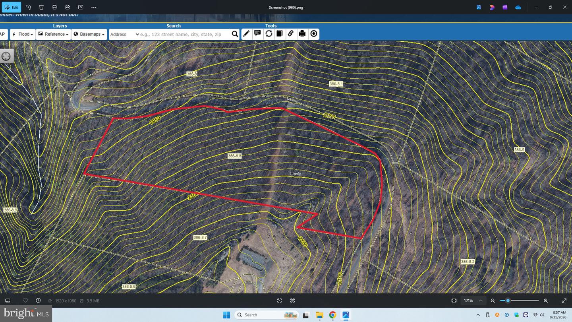
Task: Open Clipchamp icon in title bar
Action: pyautogui.click(x=505, y=7)
